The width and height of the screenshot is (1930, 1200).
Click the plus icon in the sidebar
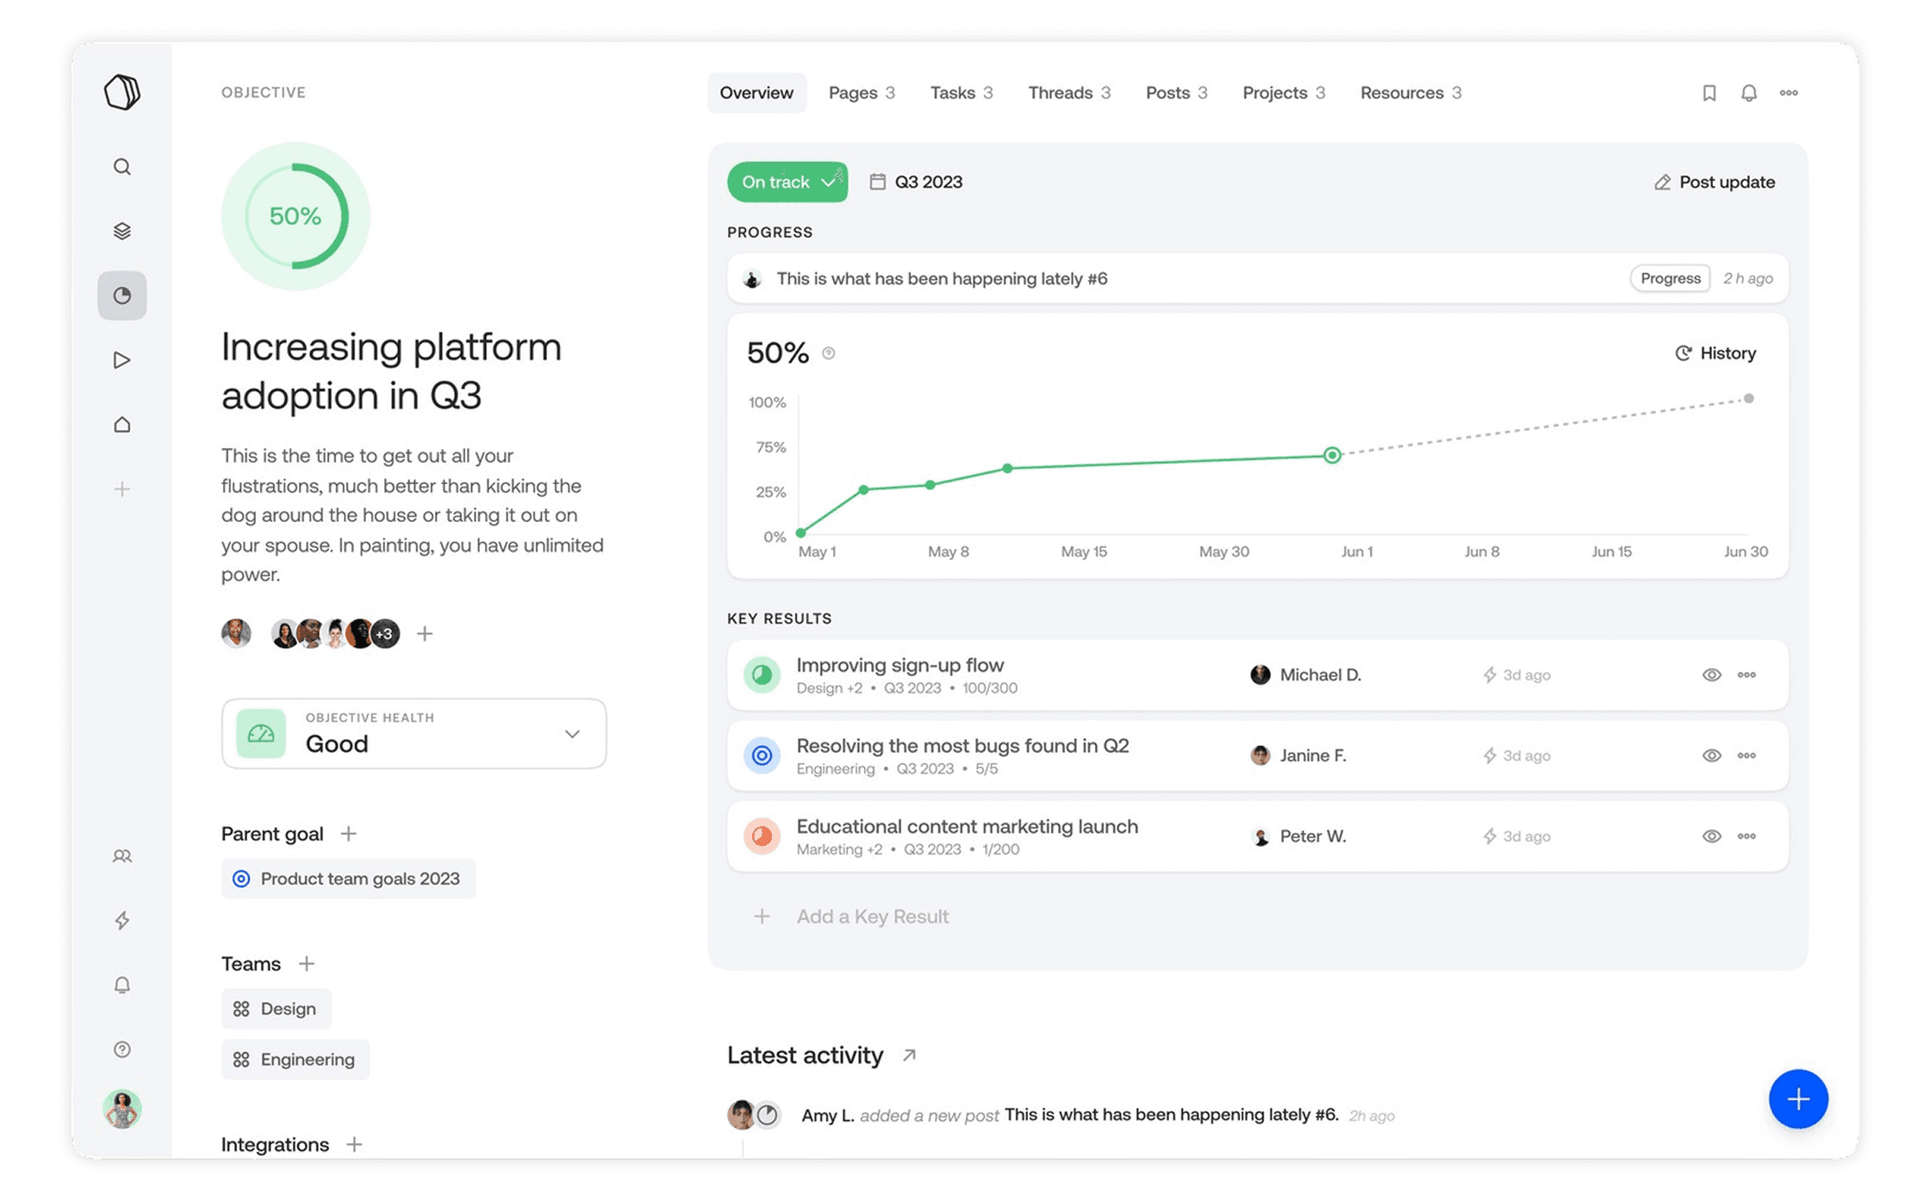pyautogui.click(x=122, y=489)
